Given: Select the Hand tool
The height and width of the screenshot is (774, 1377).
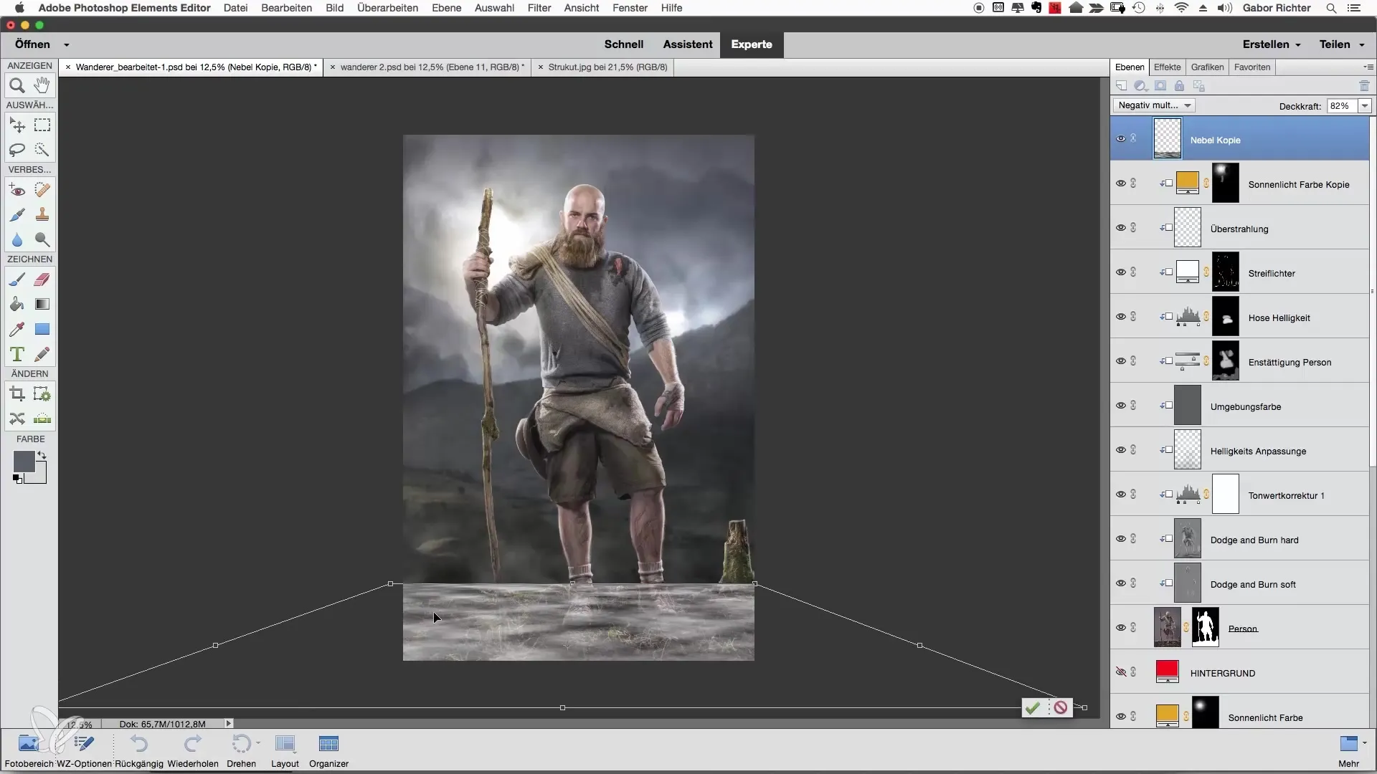Looking at the screenshot, I should [42, 85].
